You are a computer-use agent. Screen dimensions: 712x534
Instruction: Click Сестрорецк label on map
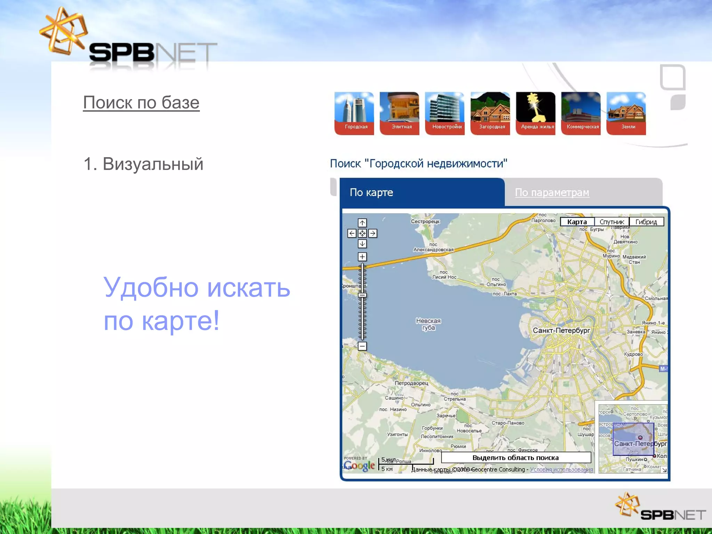click(x=425, y=221)
